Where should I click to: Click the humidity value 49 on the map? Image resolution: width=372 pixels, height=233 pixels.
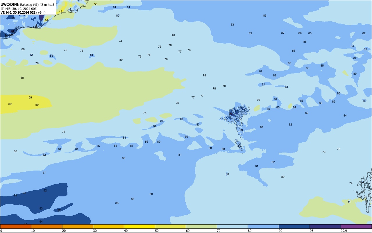click(x=60, y=12)
